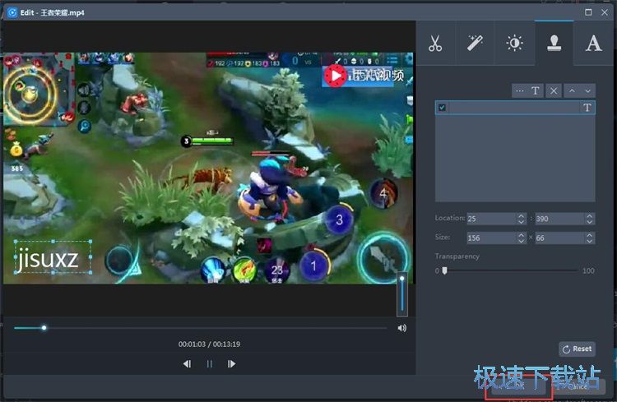This screenshot has width=617, height=402.
Task: Open the subtitle text A tab
Action: [593, 44]
